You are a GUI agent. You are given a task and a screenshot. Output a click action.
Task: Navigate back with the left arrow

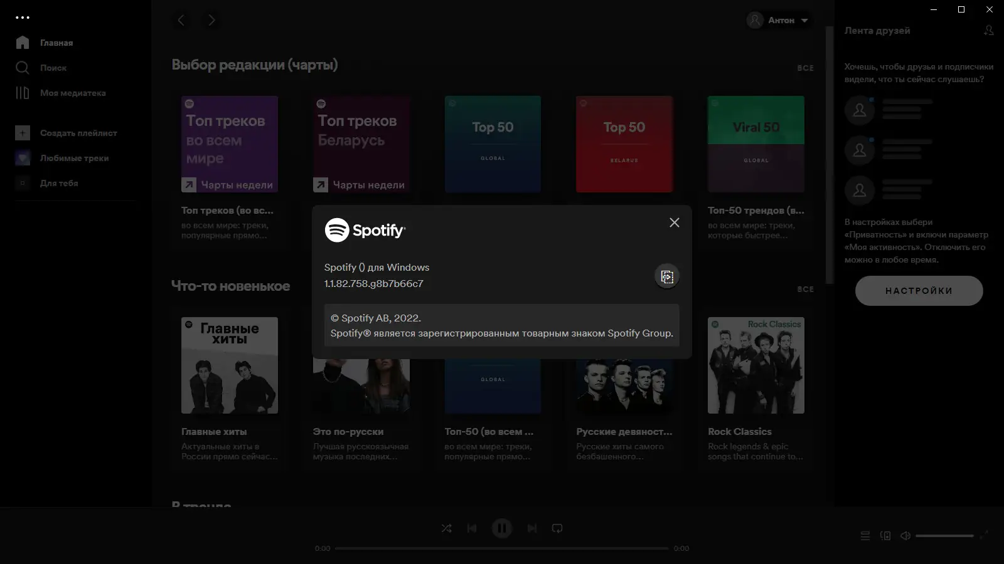coord(181,20)
